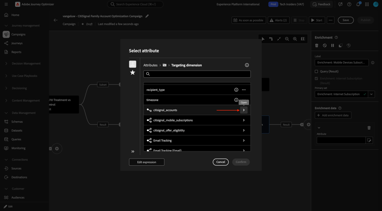Screen dimensions: 382x211
Task: Click help icon next to Enrichment title
Action: (337, 38)
